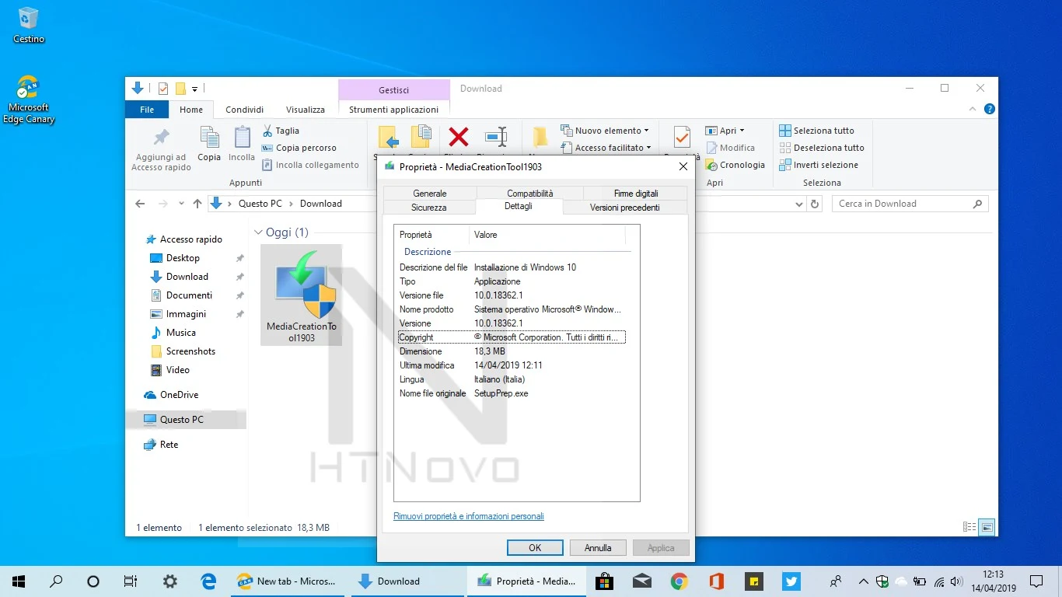Image resolution: width=1062 pixels, height=597 pixels.
Task: Collapse the Oggi (1) group
Action: 258,232
